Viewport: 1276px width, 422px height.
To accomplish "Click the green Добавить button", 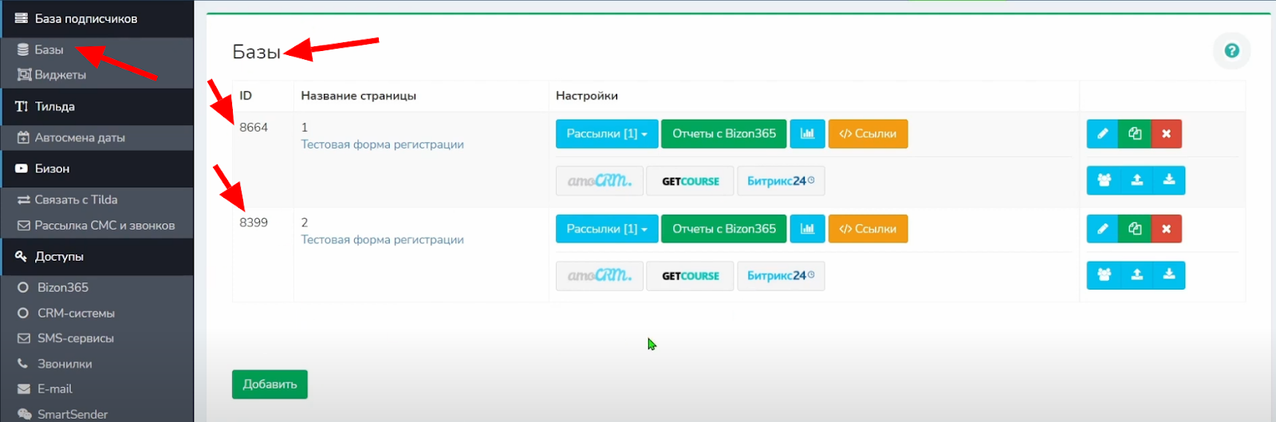I will [x=270, y=385].
